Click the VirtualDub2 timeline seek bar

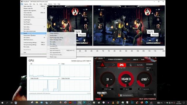120,49
